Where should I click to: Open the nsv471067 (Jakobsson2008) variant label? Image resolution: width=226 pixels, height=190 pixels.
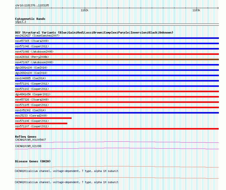tap(34, 62)
